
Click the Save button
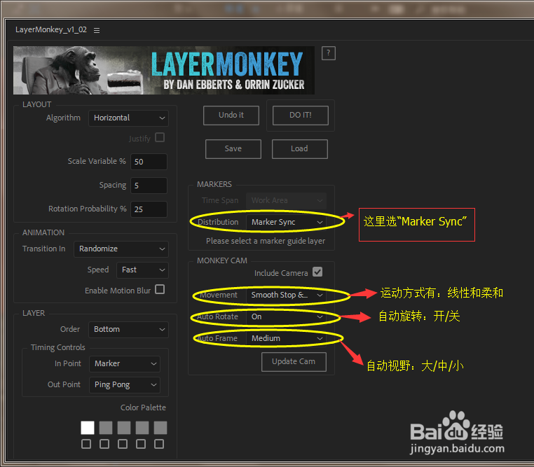tap(233, 149)
